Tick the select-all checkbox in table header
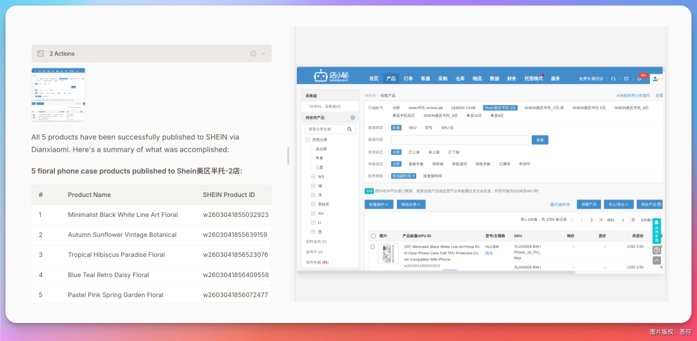Image resolution: width=697 pixels, height=341 pixels. point(374,236)
